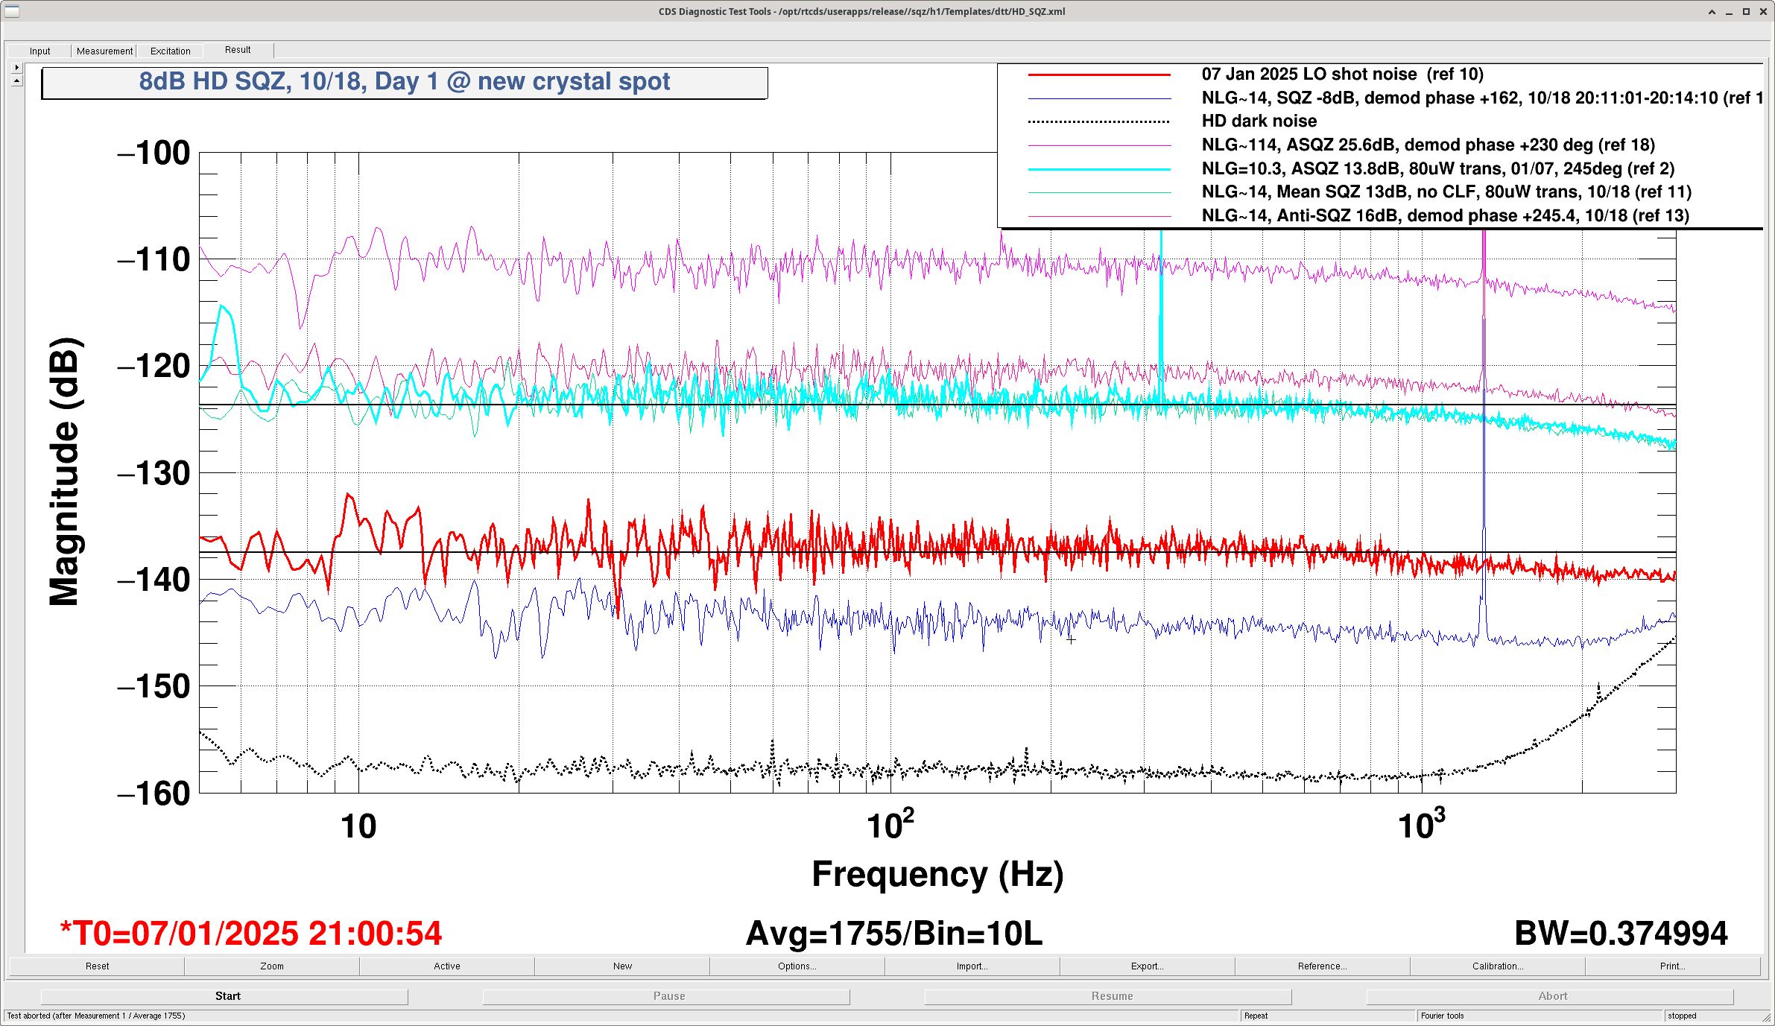Click the Print... button
Screen dimensions: 1775x1026
1673,966
